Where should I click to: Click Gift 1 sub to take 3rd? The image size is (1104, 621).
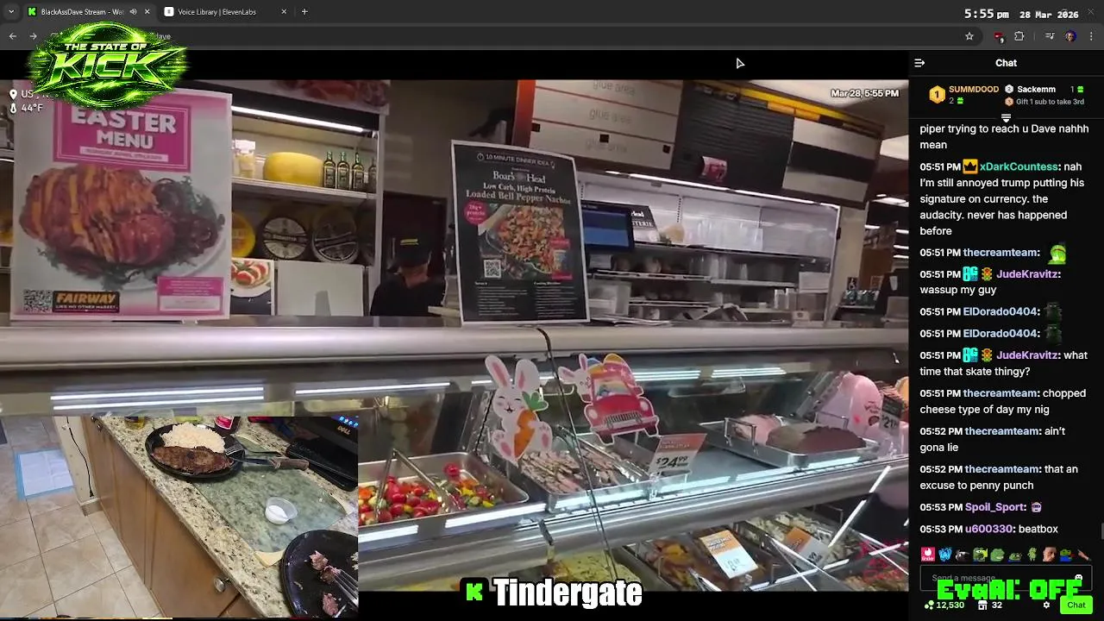click(1050, 102)
